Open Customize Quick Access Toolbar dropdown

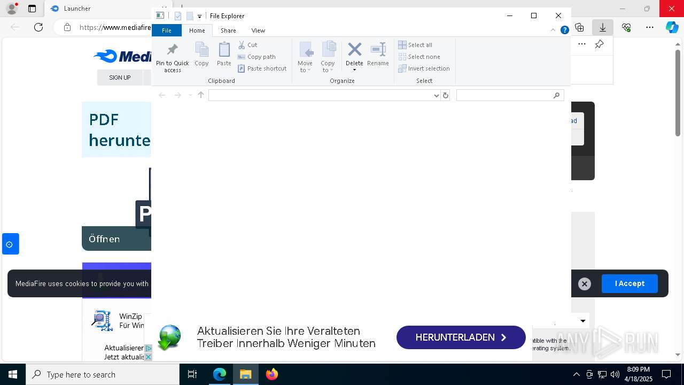199,17
